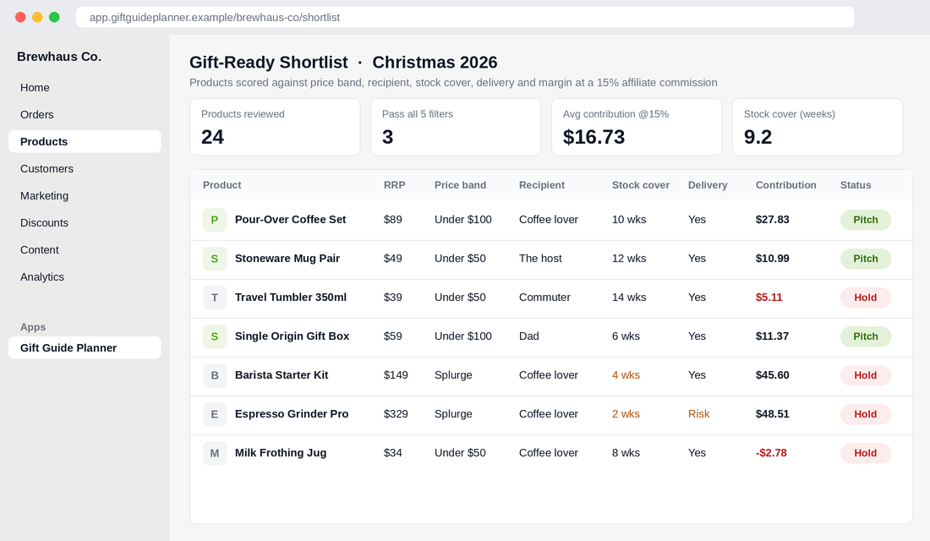This screenshot has height=541, width=930.
Task: Click the Delivery column header
Action: [x=708, y=185]
